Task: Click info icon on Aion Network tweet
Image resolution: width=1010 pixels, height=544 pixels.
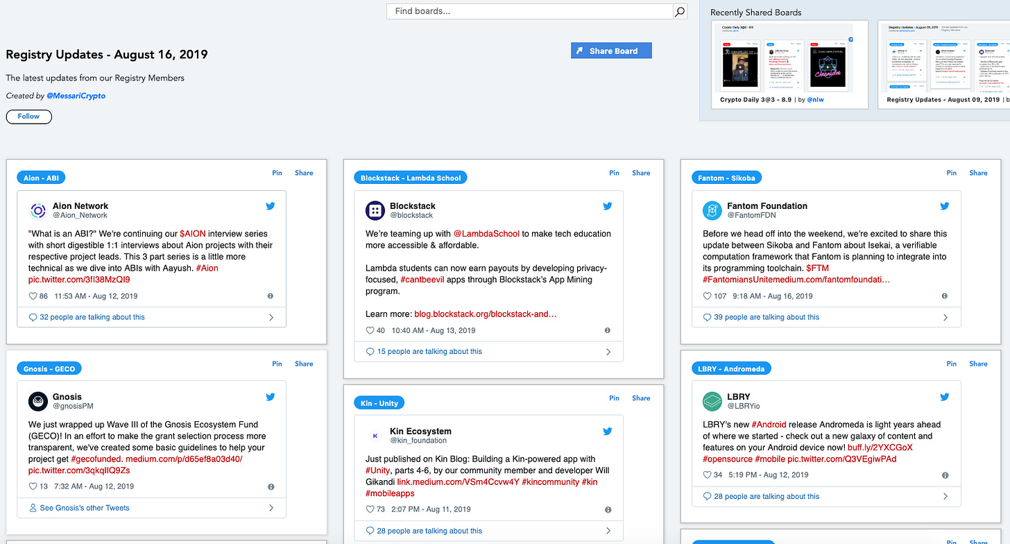Action: (271, 296)
